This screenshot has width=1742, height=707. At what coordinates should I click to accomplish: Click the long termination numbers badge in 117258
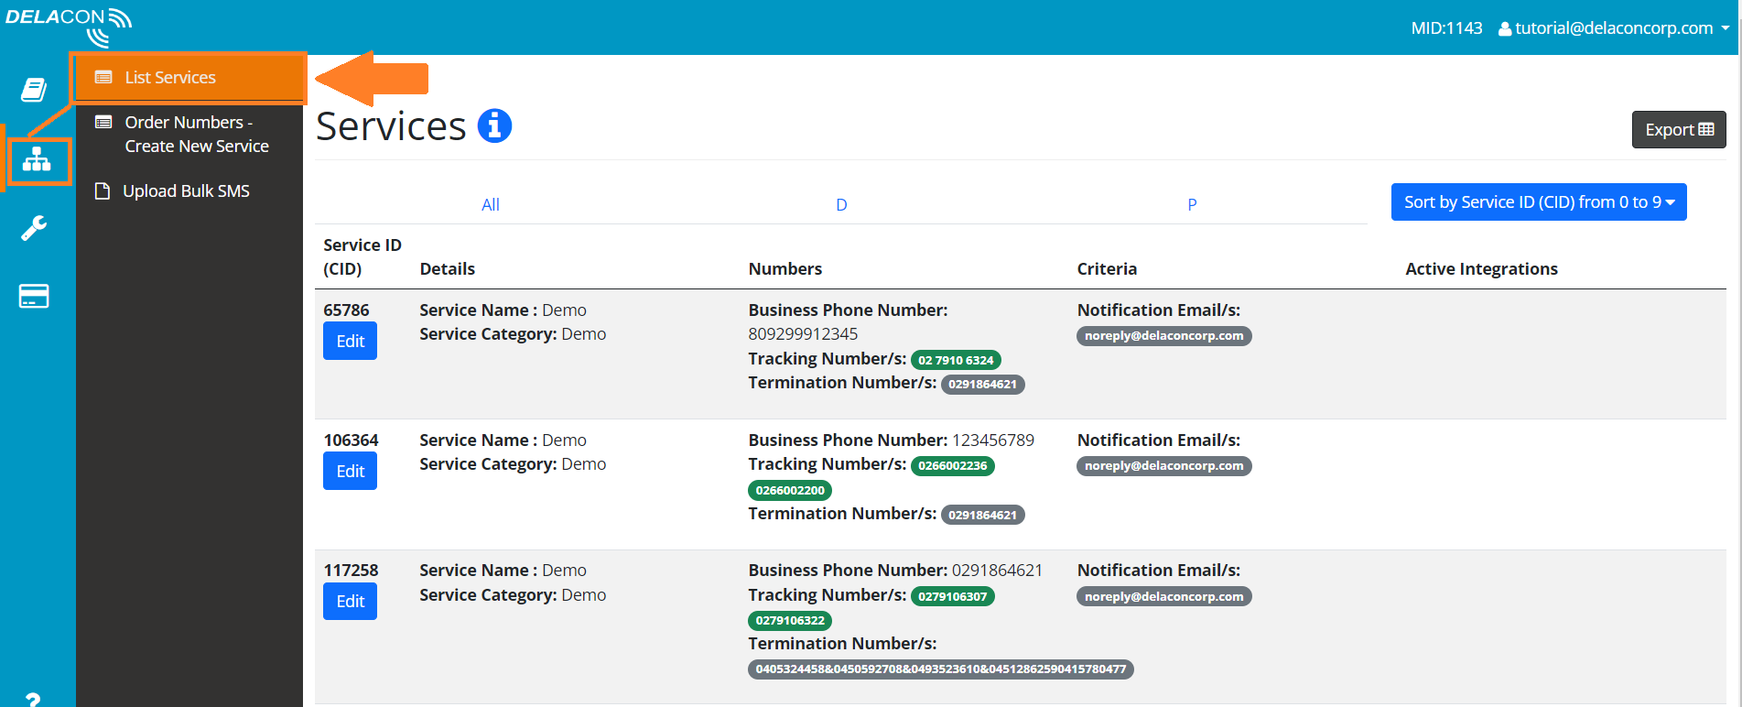pyautogui.click(x=941, y=669)
